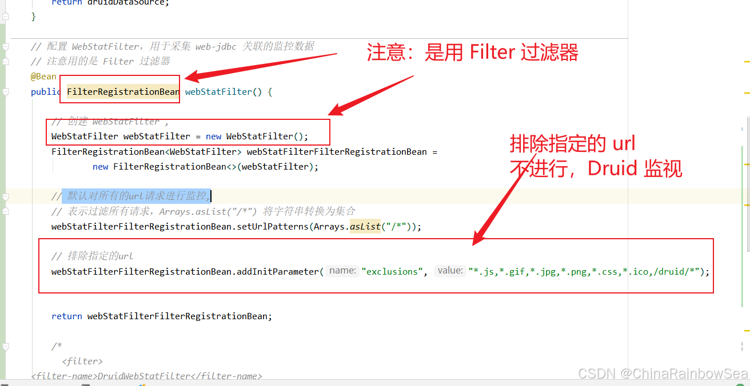Screen dimensions: 750x386
Task: Click the gutter icon beside the @Bean annotation
Action: click(6, 62)
